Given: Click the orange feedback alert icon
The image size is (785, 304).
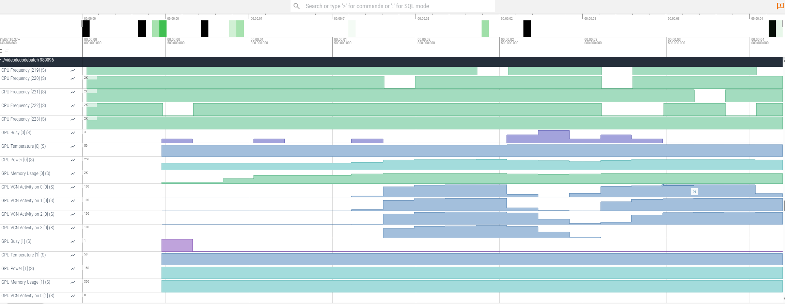Looking at the screenshot, I should [780, 6].
